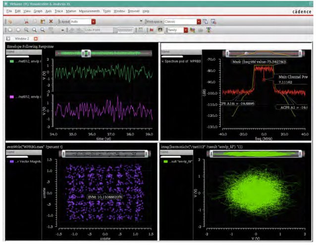Click the ACPR A1 label on spectrum right

(x=292, y=107)
